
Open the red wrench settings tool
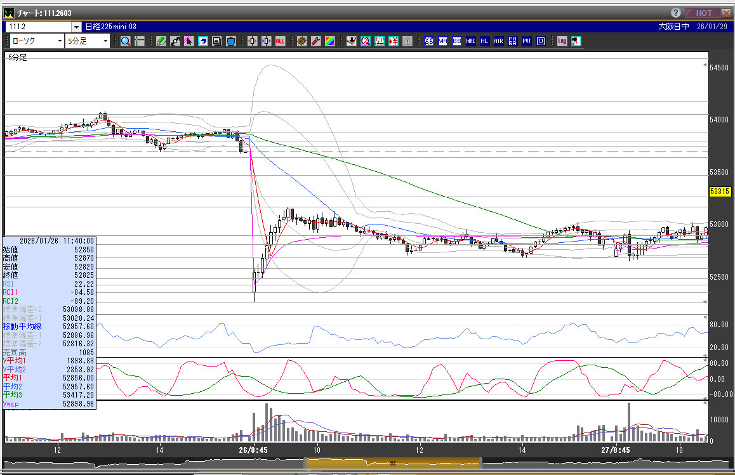[315, 41]
